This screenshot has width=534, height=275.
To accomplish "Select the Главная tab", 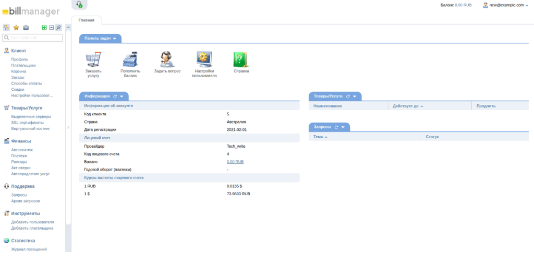I will point(87,20).
